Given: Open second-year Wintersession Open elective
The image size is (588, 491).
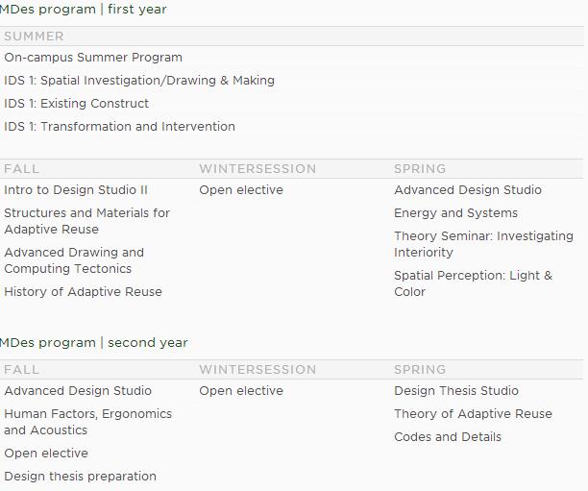Looking at the screenshot, I should 241,391.
